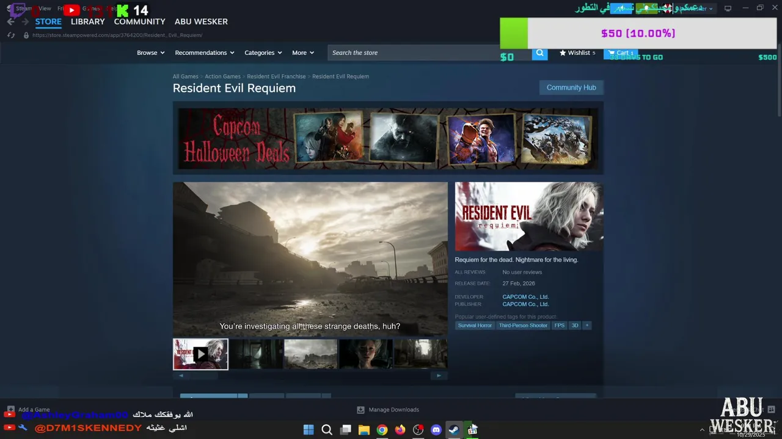Viewport: 782px width, 439px height.
Task: Open the Wishlist with the star icon
Action: click(577, 53)
